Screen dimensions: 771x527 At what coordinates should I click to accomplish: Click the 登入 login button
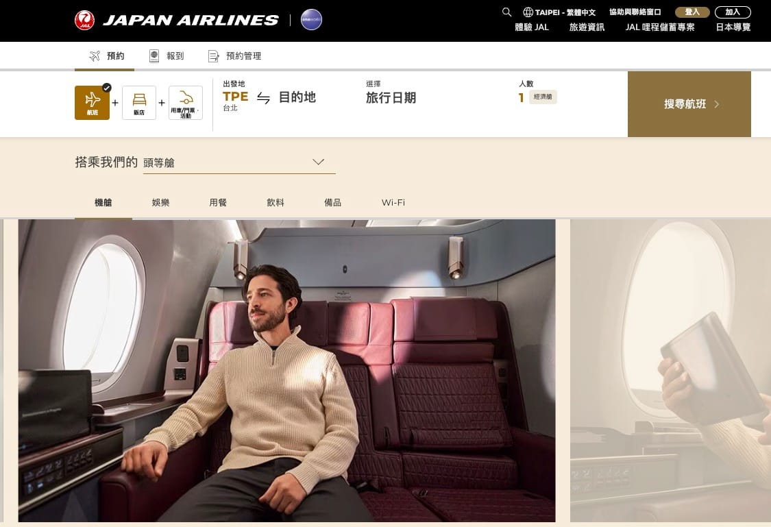(692, 12)
